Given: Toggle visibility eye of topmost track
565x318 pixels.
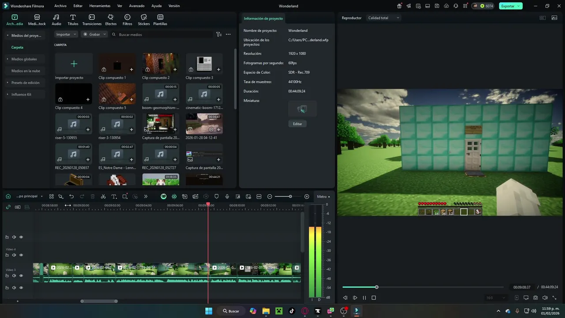Looking at the screenshot, I should point(21,237).
